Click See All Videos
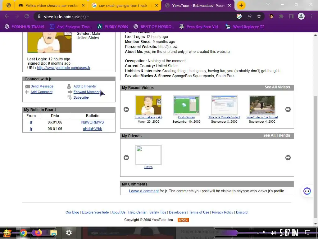 point(277,87)
